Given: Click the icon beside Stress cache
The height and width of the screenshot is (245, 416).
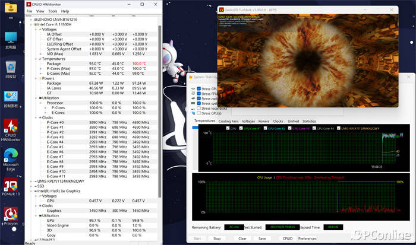Looking at the screenshot, I should click(x=193, y=98).
